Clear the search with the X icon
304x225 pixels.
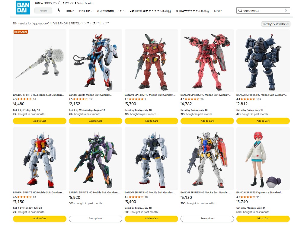point(286,11)
